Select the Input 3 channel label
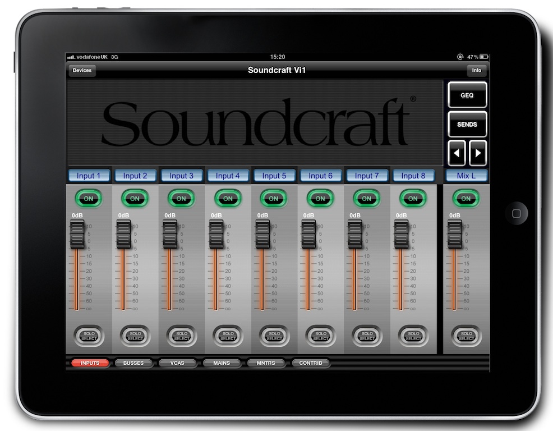553x431 pixels. [182, 176]
